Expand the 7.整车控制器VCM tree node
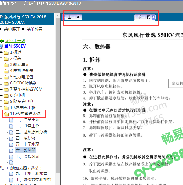183x185 pixels. (1, 90)
